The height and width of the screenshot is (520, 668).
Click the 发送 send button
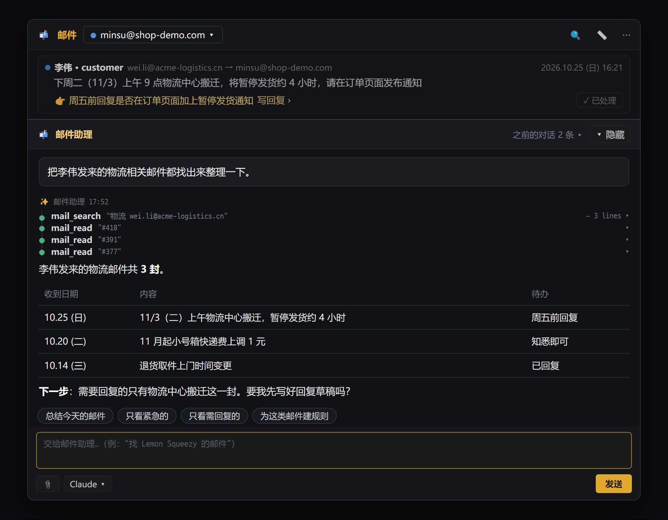(x=613, y=484)
